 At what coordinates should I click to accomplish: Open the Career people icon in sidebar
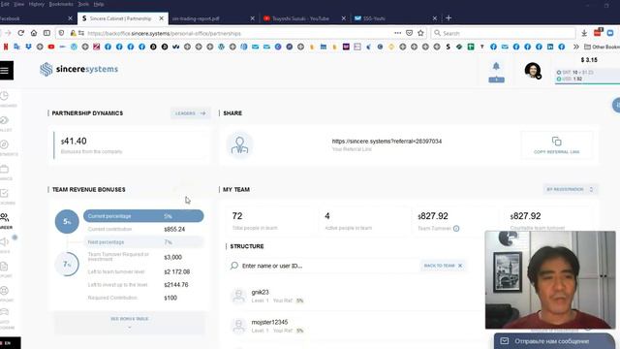tap(4, 217)
